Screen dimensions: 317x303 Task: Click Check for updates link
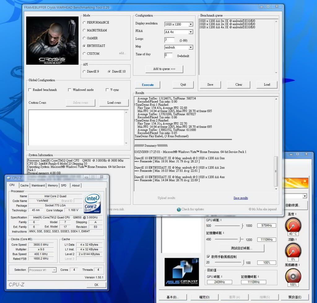tap(193, 209)
